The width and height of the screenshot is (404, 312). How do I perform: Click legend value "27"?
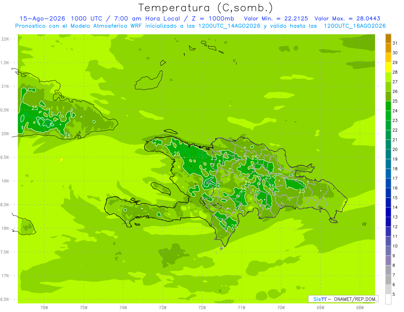point(395,82)
